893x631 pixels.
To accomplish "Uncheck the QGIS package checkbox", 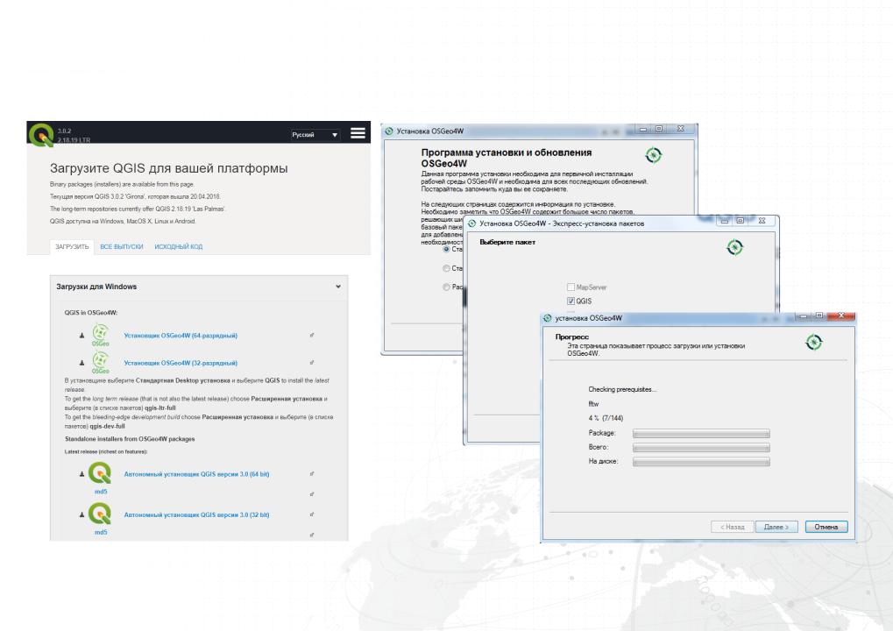I will point(571,301).
